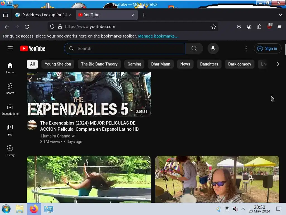The height and width of the screenshot is (215, 286).
Task: Unmute the volume tray icon
Action: [x=235, y=209]
